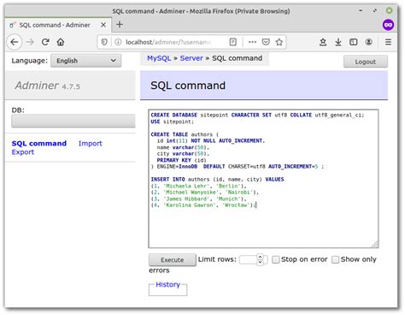Click the 'Karolina Gawron' value in query

pos(190,205)
